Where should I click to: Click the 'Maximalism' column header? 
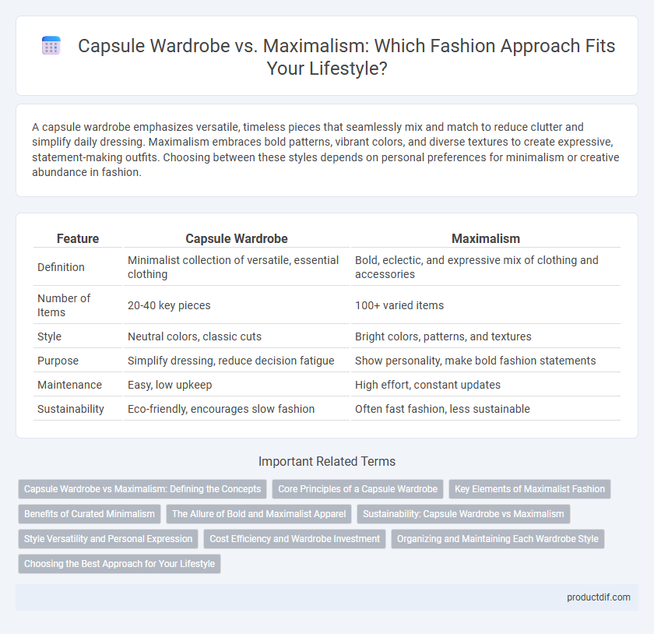(486, 239)
